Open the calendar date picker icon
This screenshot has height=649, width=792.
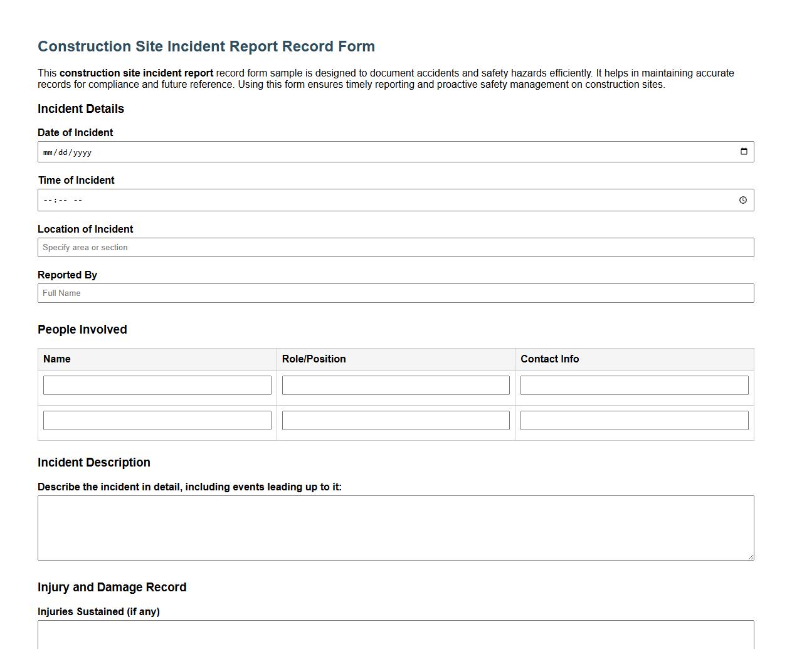743,151
